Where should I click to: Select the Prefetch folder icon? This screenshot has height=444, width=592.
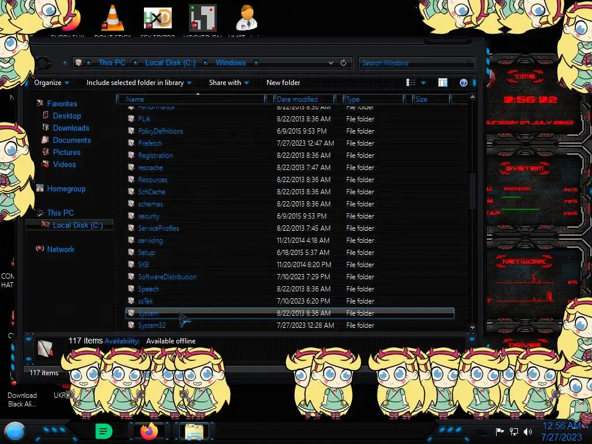(x=131, y=143)
